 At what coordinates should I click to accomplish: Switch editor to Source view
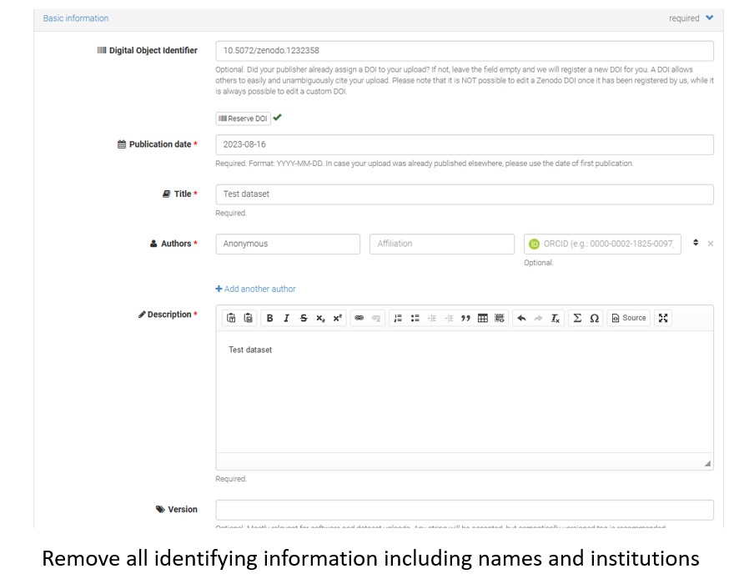click(629, 318)
